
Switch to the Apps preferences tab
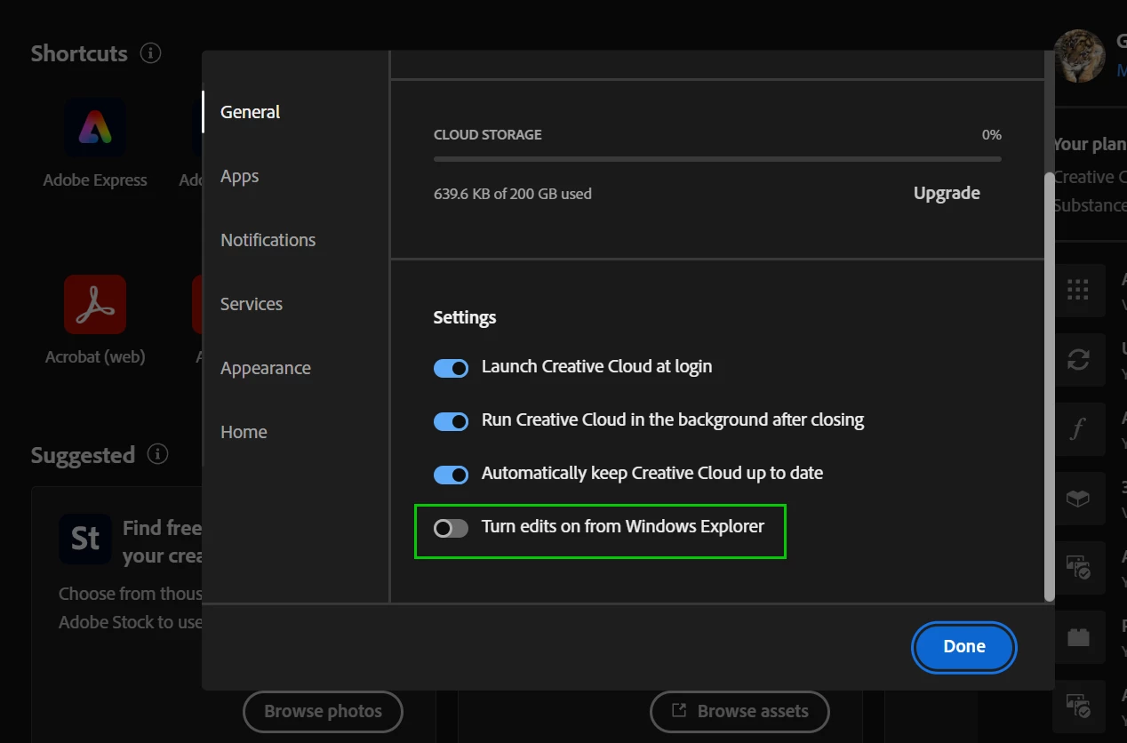[239, 176]
